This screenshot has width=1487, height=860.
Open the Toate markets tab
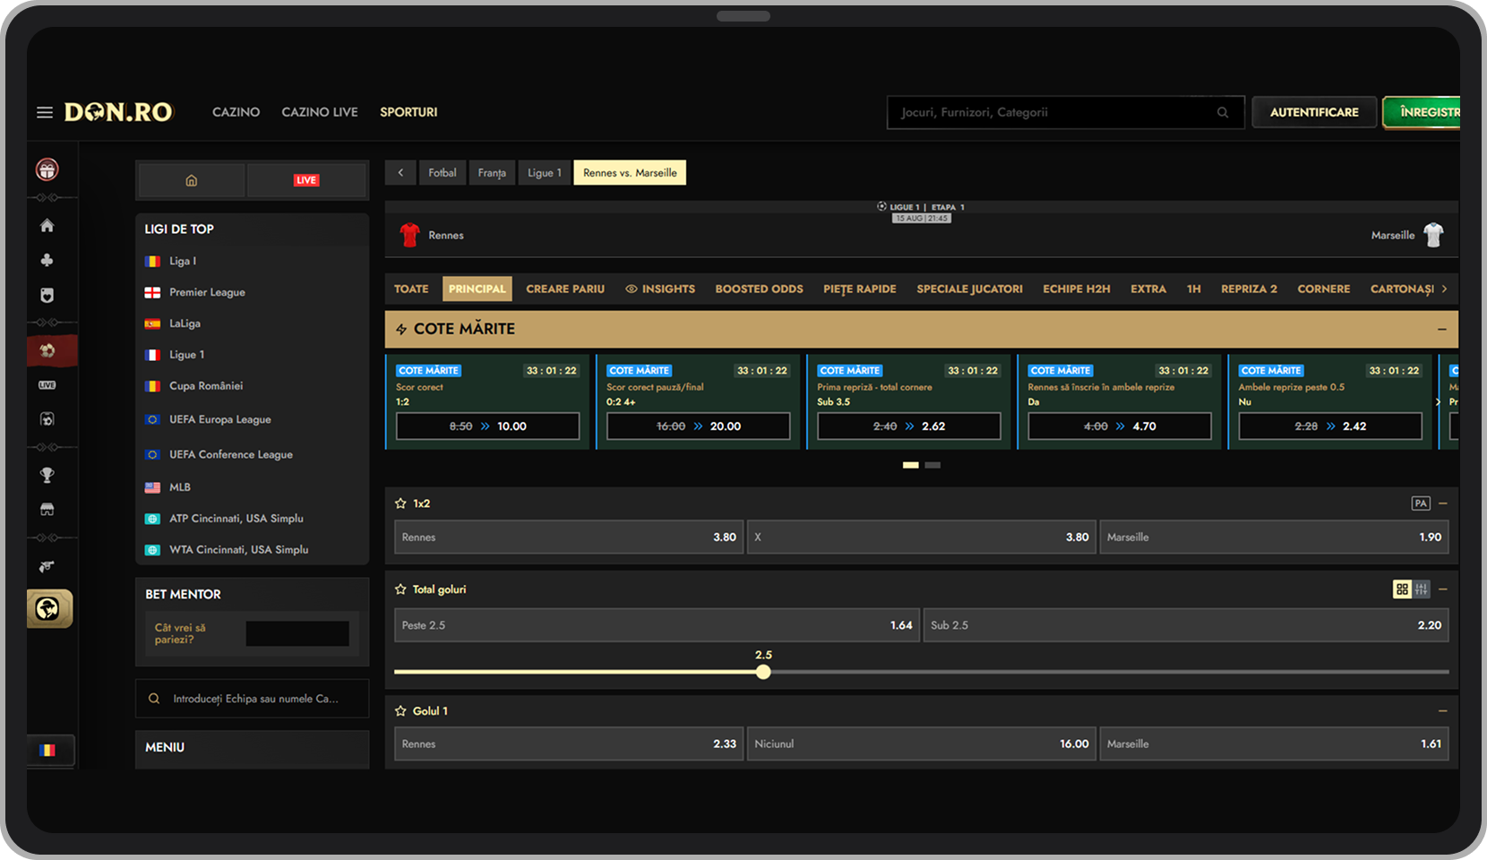pos(411,288)
